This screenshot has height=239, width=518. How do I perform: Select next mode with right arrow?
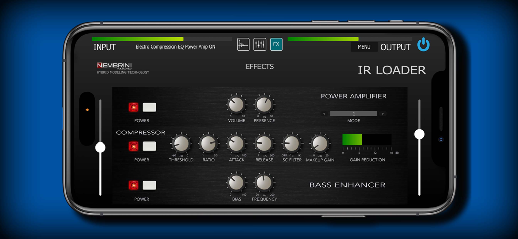tap(383, 114)
